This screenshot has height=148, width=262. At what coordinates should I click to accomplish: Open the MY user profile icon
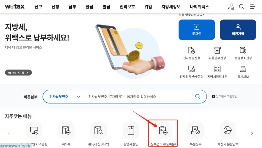(x=231, y=7)
